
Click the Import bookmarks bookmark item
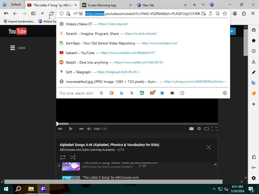click(19, 21)
